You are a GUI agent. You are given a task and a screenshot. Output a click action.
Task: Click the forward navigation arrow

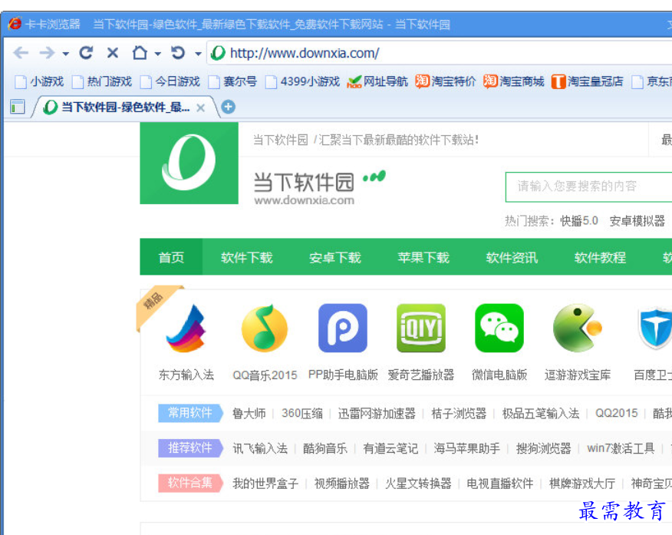[47, 53]
